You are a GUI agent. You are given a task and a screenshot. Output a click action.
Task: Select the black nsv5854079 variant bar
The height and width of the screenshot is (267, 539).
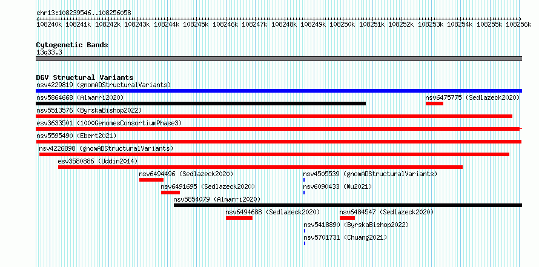pyautogui.click(x=348, y=205)
